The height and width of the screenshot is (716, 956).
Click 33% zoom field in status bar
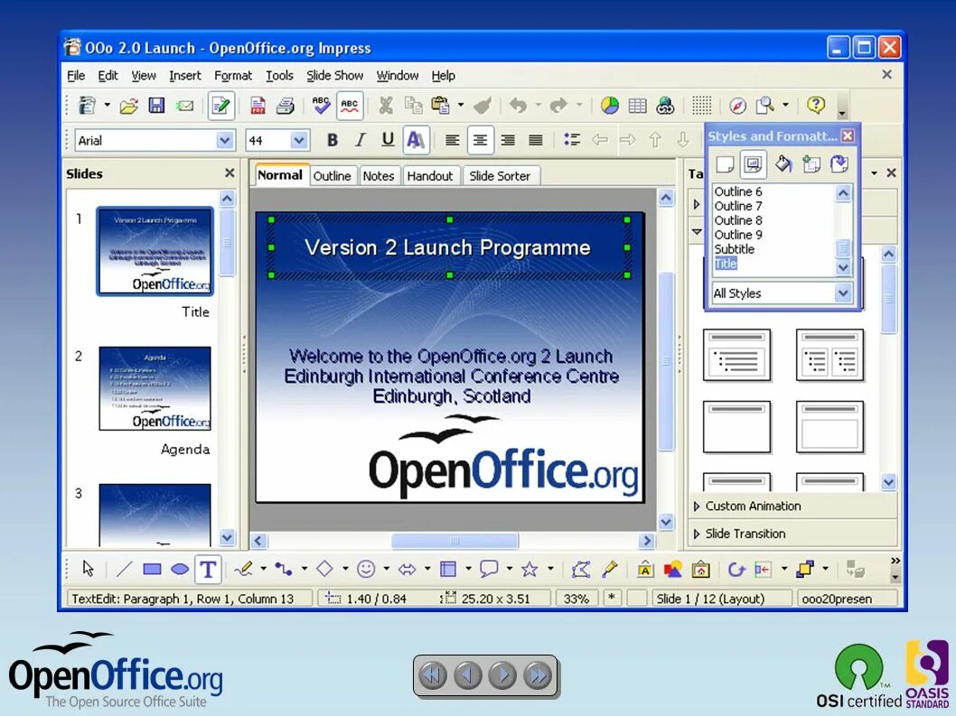point(576,599)
